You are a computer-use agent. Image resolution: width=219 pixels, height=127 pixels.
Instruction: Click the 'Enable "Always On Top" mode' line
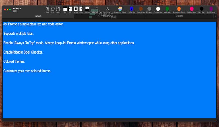69,43
